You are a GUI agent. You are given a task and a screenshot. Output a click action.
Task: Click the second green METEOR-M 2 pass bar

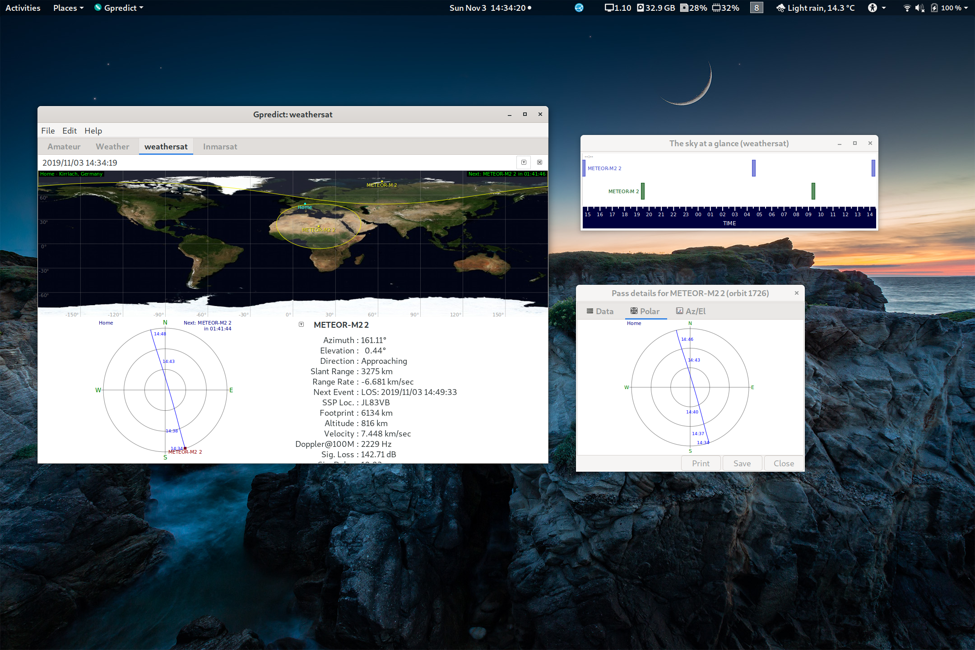coord(813,191)
